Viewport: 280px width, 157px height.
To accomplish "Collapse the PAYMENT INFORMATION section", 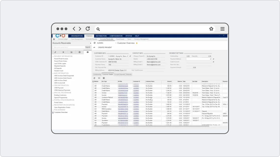I will click(53, 56).
